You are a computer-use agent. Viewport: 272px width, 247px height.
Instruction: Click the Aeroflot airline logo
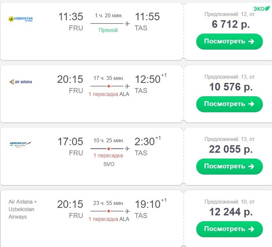pos(21,144)
